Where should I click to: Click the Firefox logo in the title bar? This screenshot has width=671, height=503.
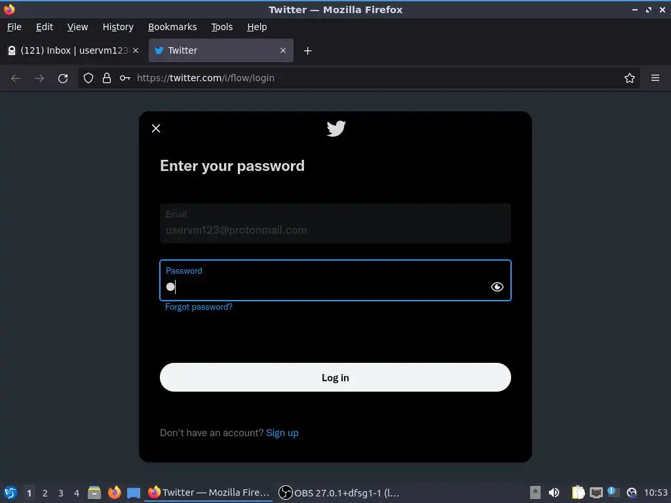coord(9,9)
